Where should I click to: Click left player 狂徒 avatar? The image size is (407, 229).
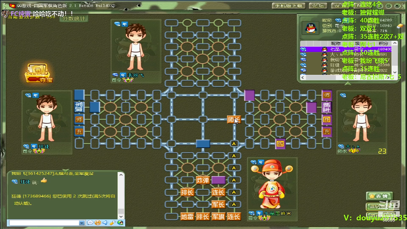tap(46, 118)
